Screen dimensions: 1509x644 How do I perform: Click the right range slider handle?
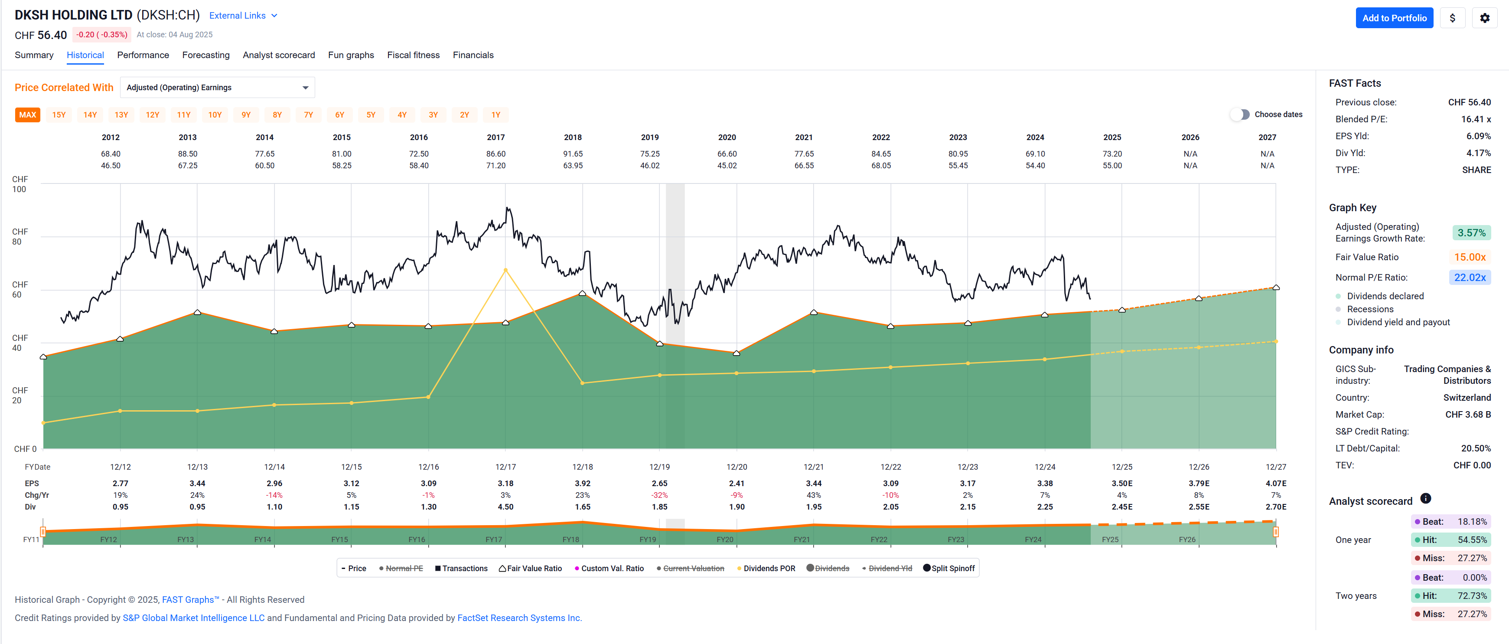point(1276,532)
